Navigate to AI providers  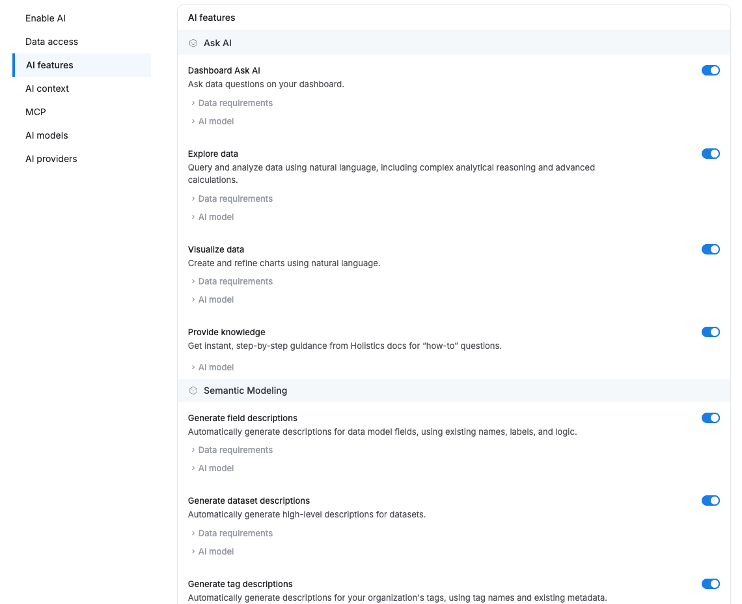51,159
